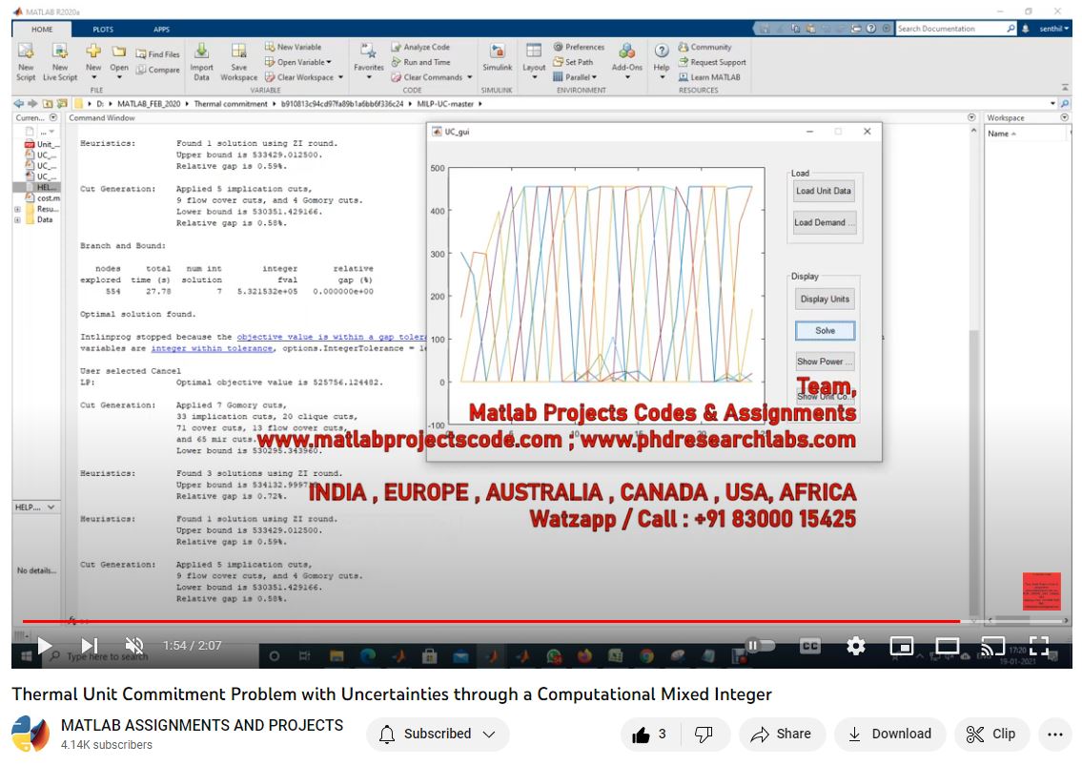The image size is (1082, 766).
Task: Skip to the next video
Action: tap(89, 646)
